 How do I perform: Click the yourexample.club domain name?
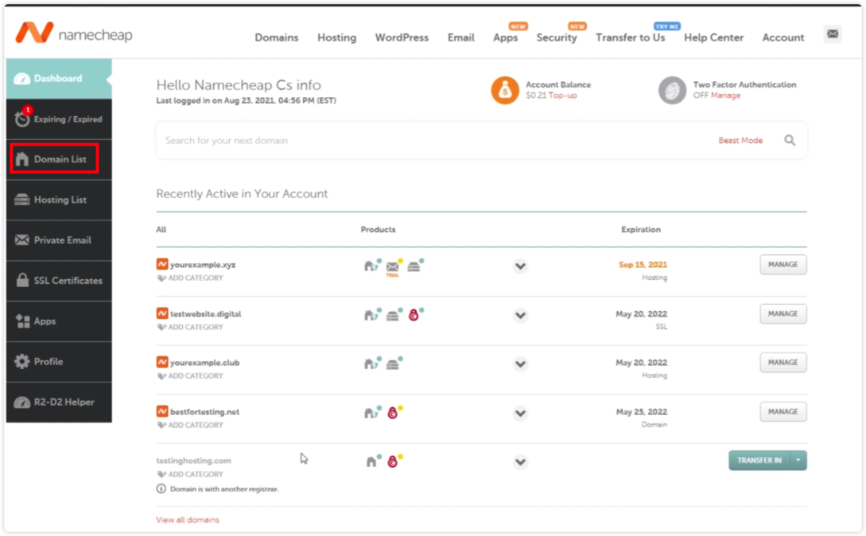coord(205,363)
